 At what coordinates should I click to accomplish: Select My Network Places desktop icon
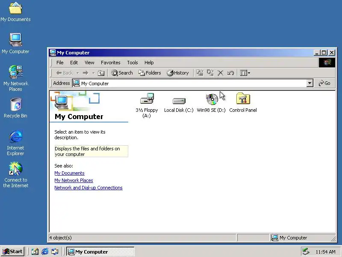click(x=16, y=78)
